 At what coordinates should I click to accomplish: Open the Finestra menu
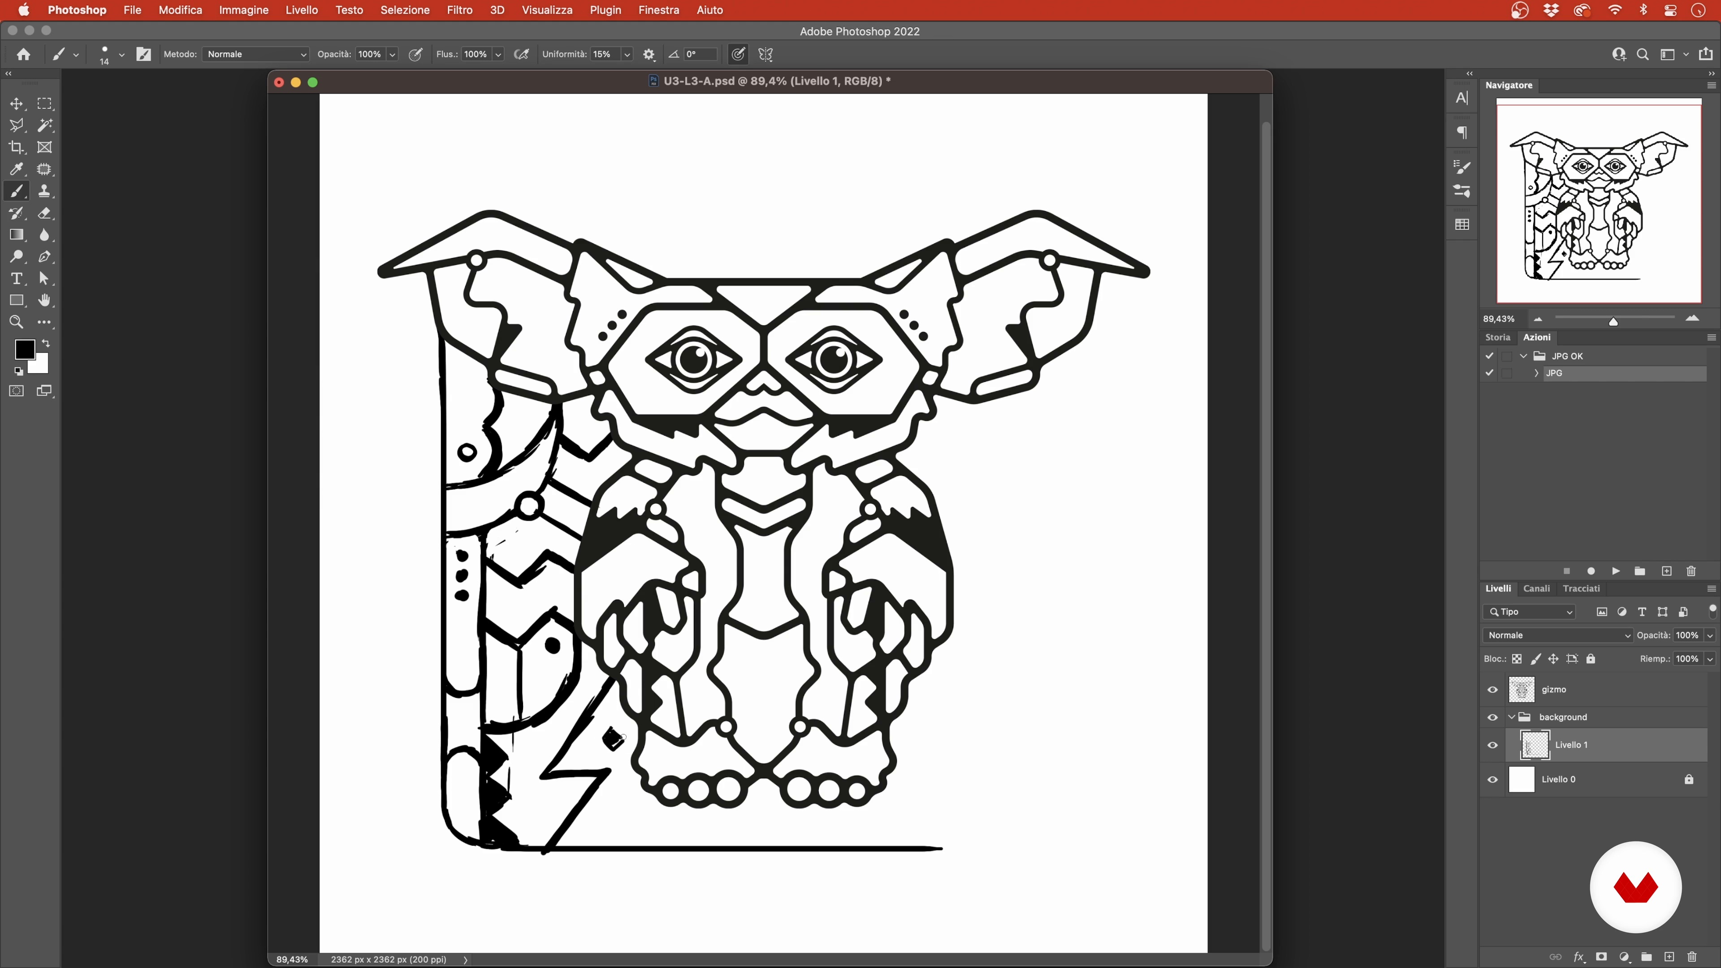point(659,10)
